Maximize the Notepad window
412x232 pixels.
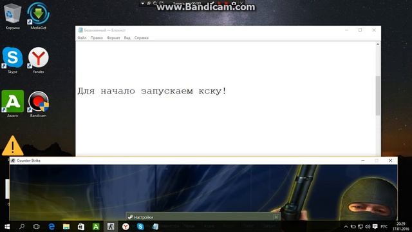(360, 30)
